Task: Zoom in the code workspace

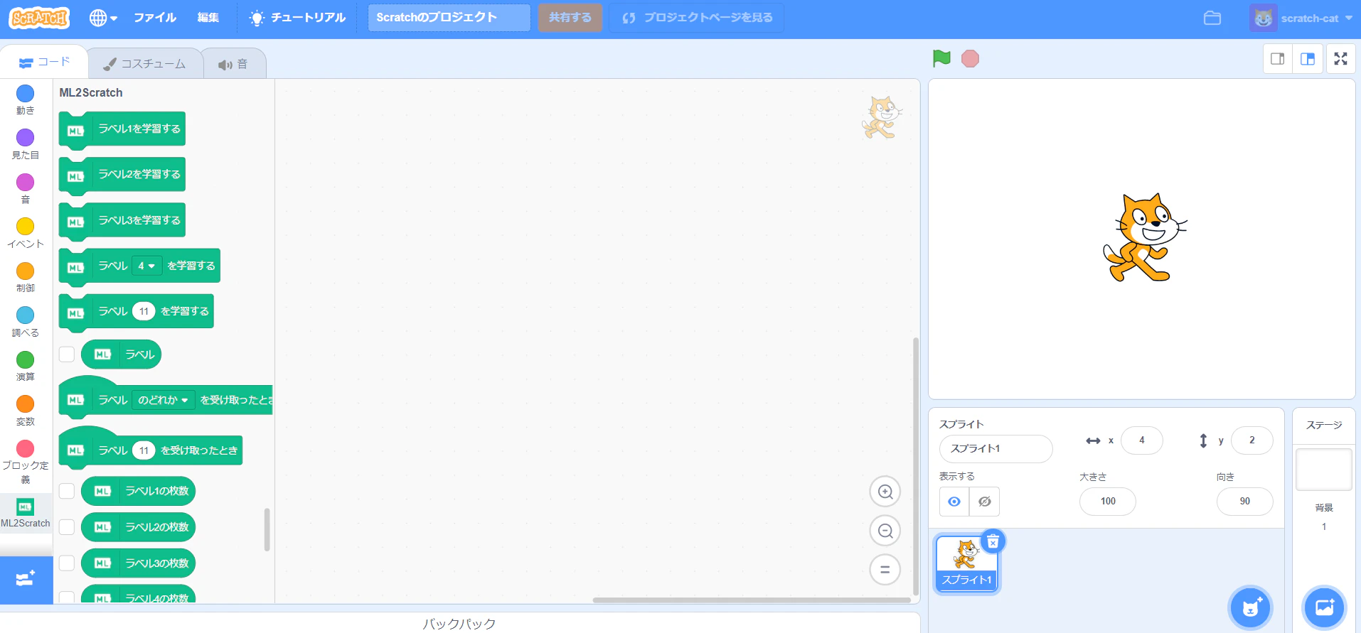Action: click(885, 492)
